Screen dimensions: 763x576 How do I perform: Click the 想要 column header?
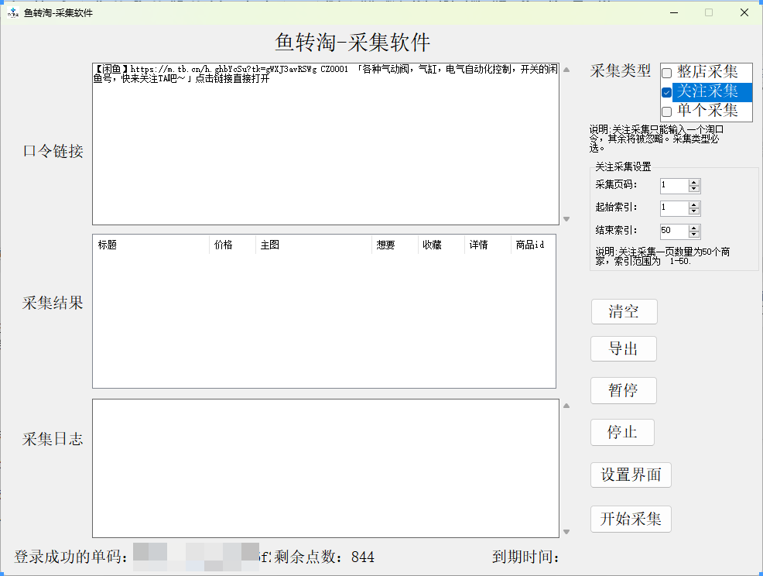(x=395, y=245)
